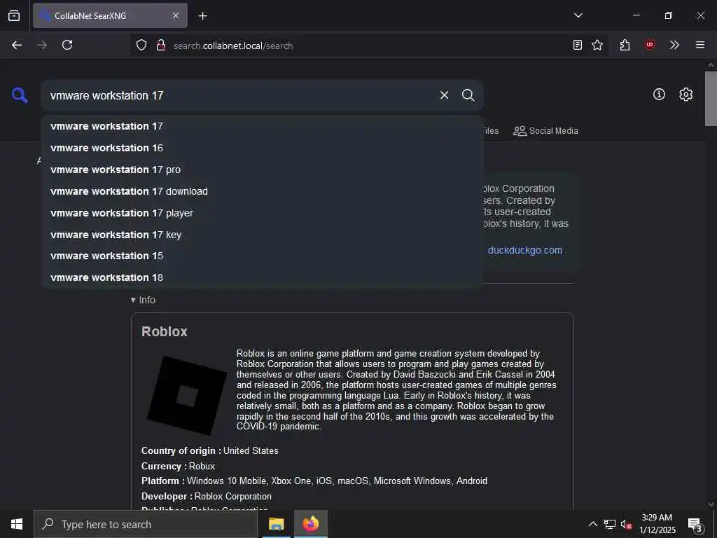Screen dimensions: 717x538
Task: Click the Roblox logo image
Action: (x=186, y=395)
